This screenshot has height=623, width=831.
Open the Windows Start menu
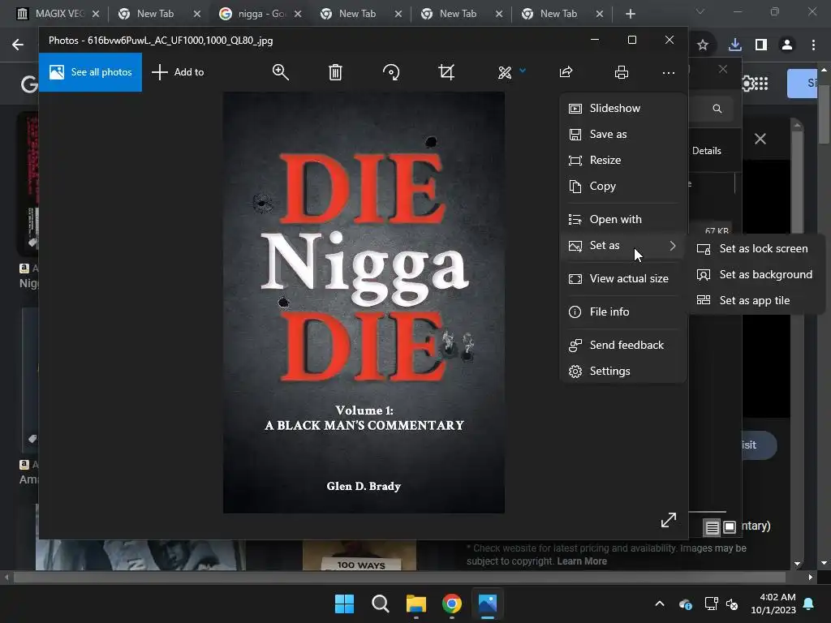pos(344,604)
